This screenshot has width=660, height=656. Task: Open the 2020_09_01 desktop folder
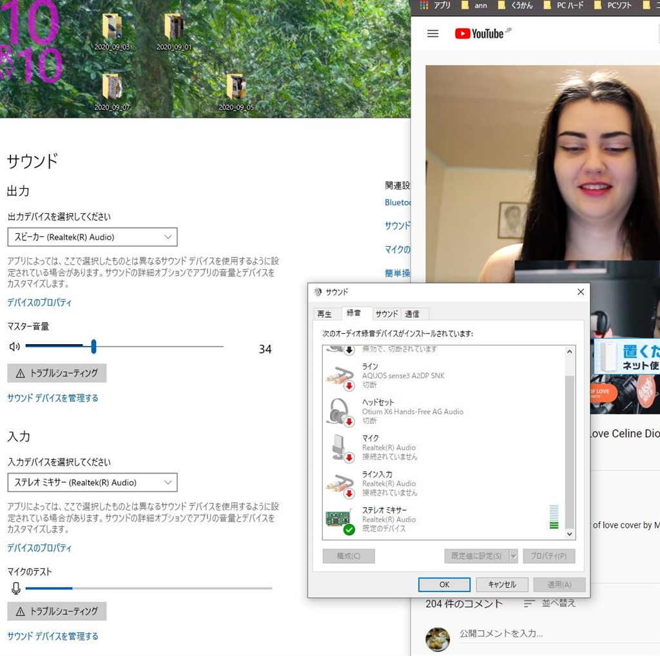pos(174,32)
